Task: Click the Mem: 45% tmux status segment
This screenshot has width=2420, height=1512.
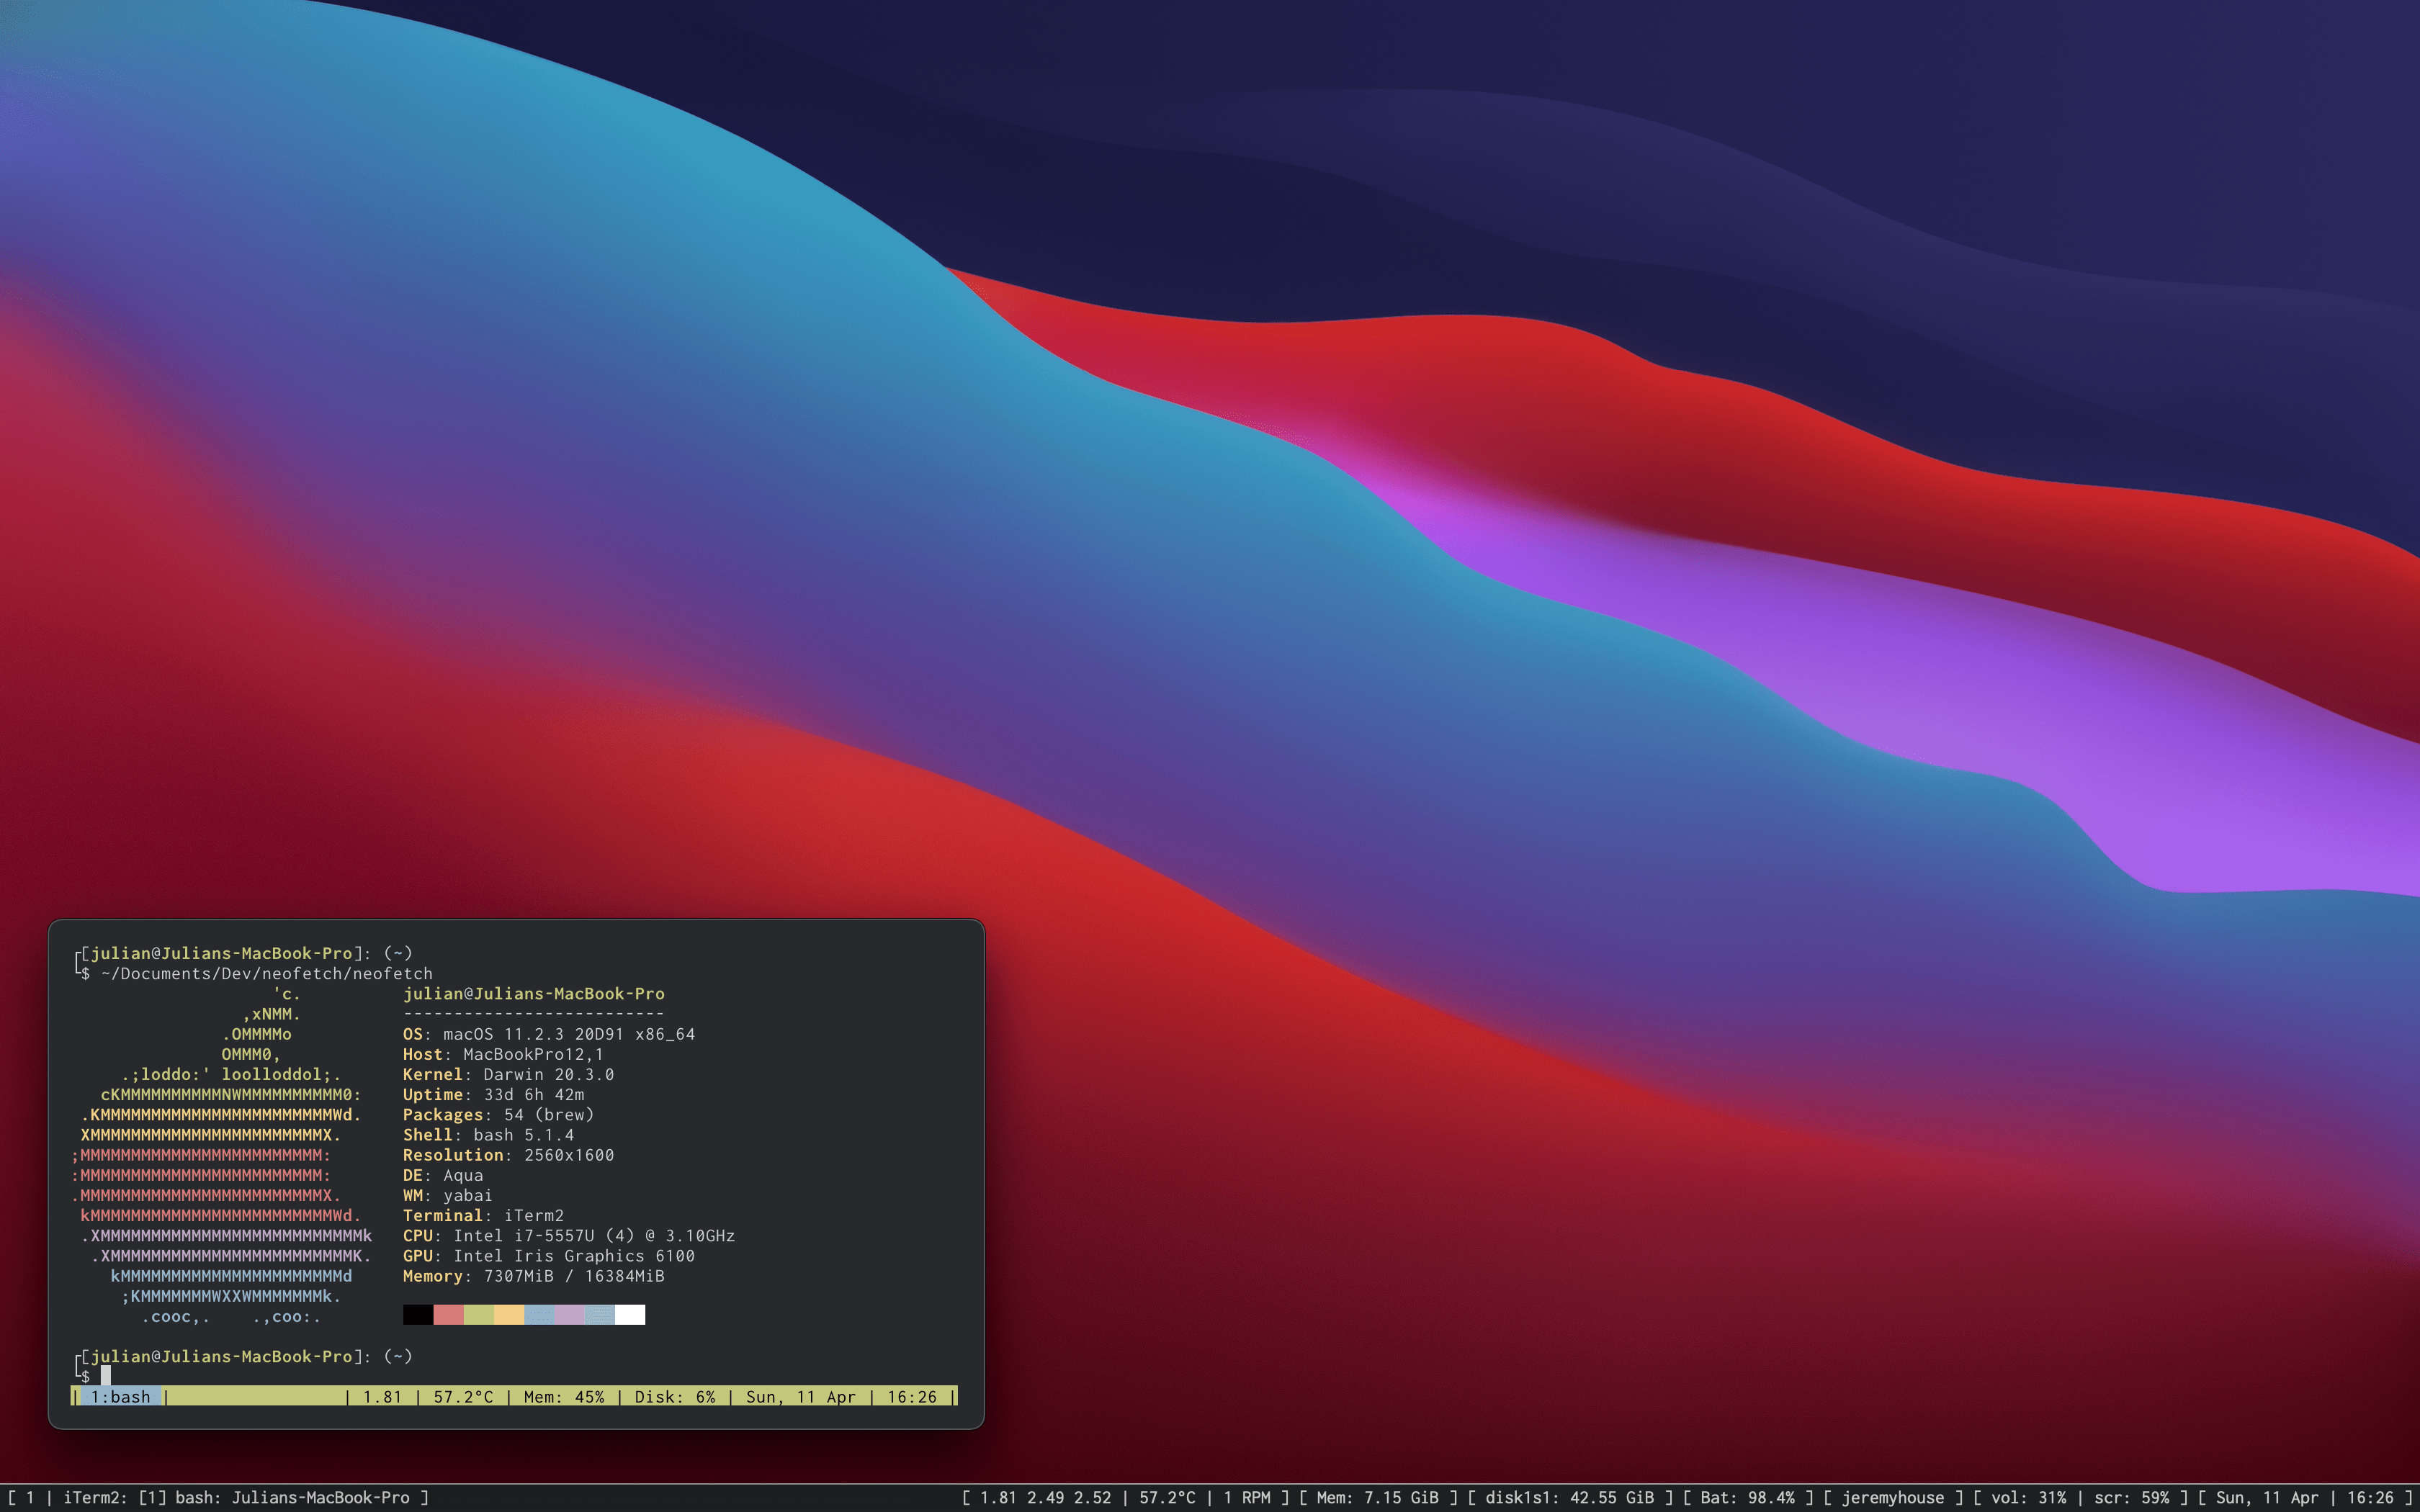Action: pyautogui.click(x=564, y=1396)
